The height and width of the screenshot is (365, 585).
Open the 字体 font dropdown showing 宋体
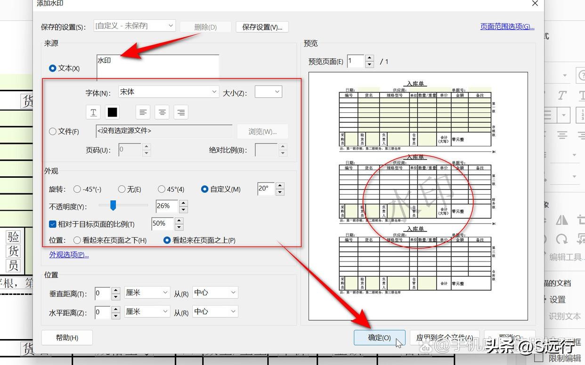pyautogui.click(x=169, y=92)
